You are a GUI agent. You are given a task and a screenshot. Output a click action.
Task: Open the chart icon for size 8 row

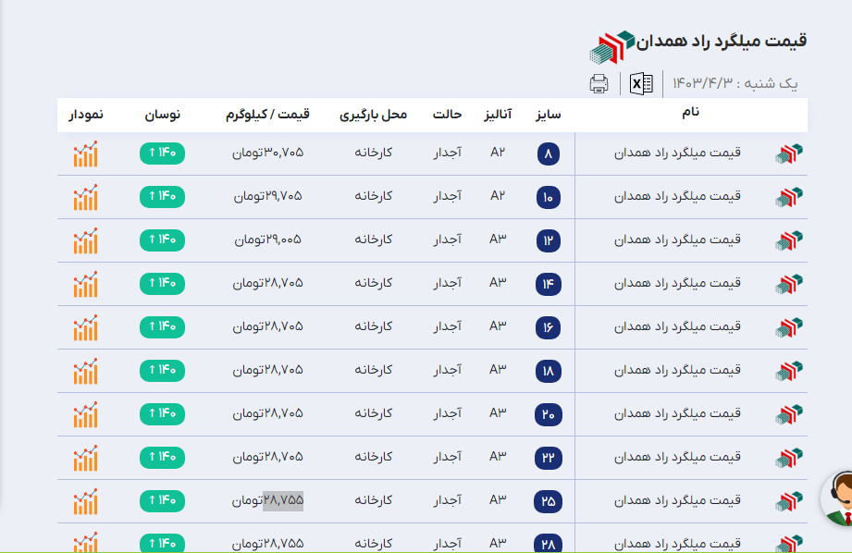(x=86, y=154)
